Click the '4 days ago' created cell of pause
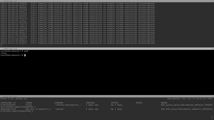 pos(92,109)
